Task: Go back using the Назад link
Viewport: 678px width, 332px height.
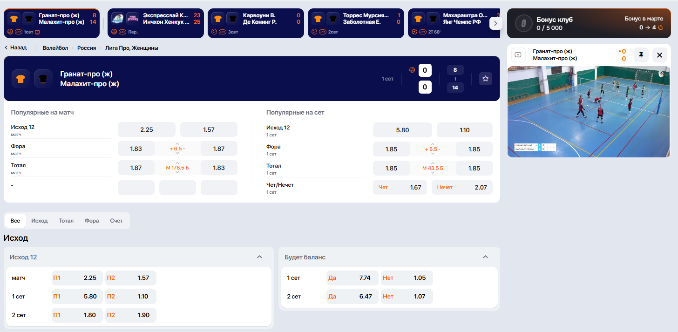Action: pos(16,48)
